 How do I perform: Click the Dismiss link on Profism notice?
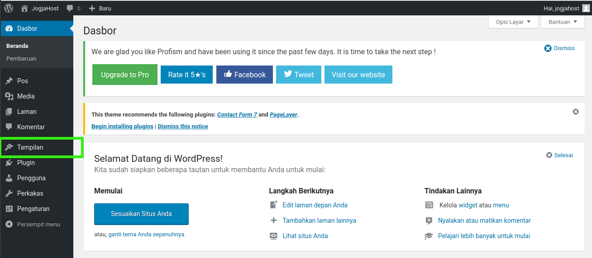559,48
